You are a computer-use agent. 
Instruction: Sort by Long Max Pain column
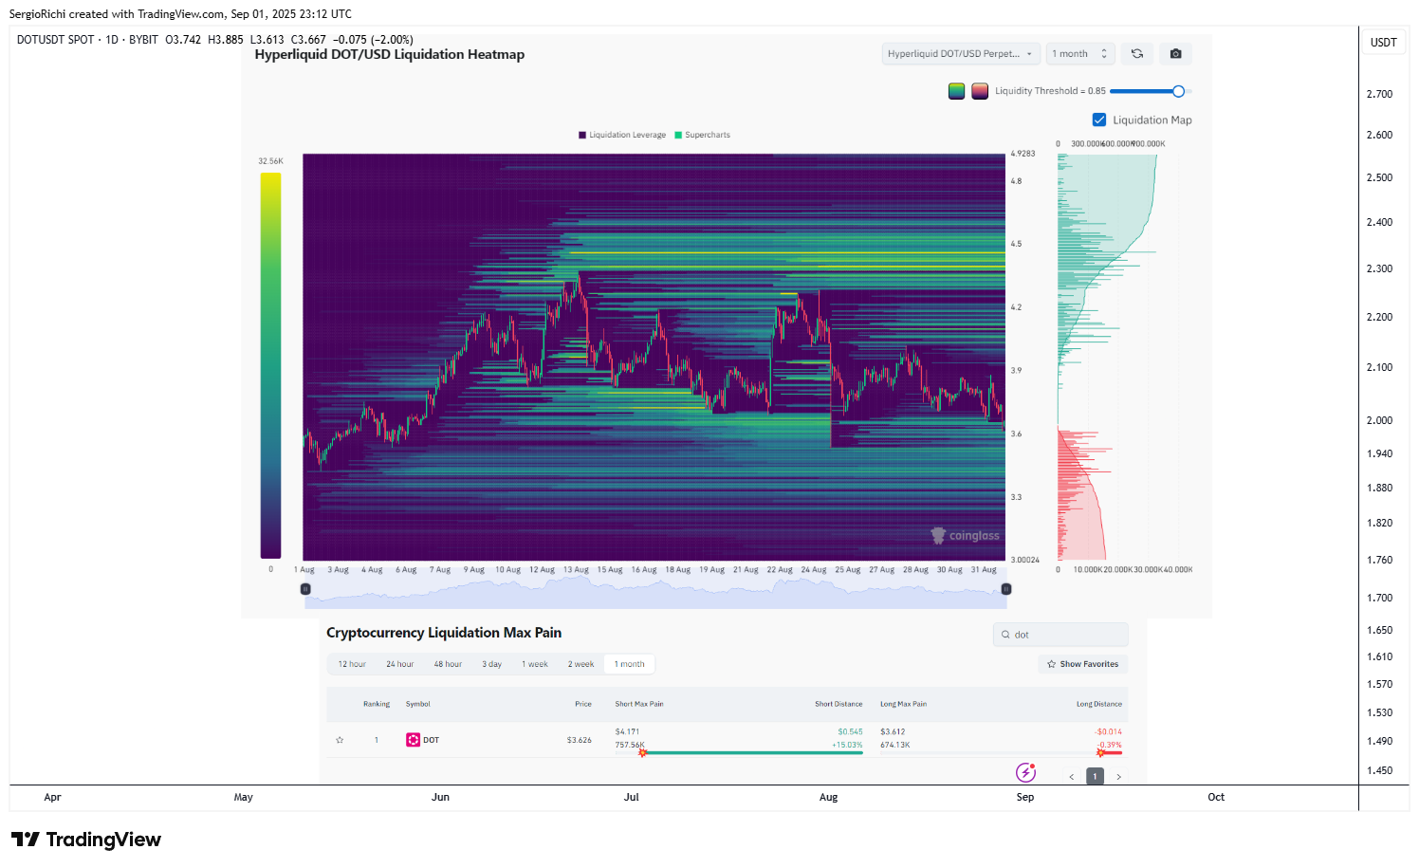pyautogui.click(x=903, y=704)
